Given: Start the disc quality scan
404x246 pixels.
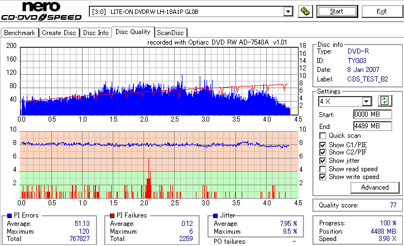Looking at the screenshot, I should (337, 12).
